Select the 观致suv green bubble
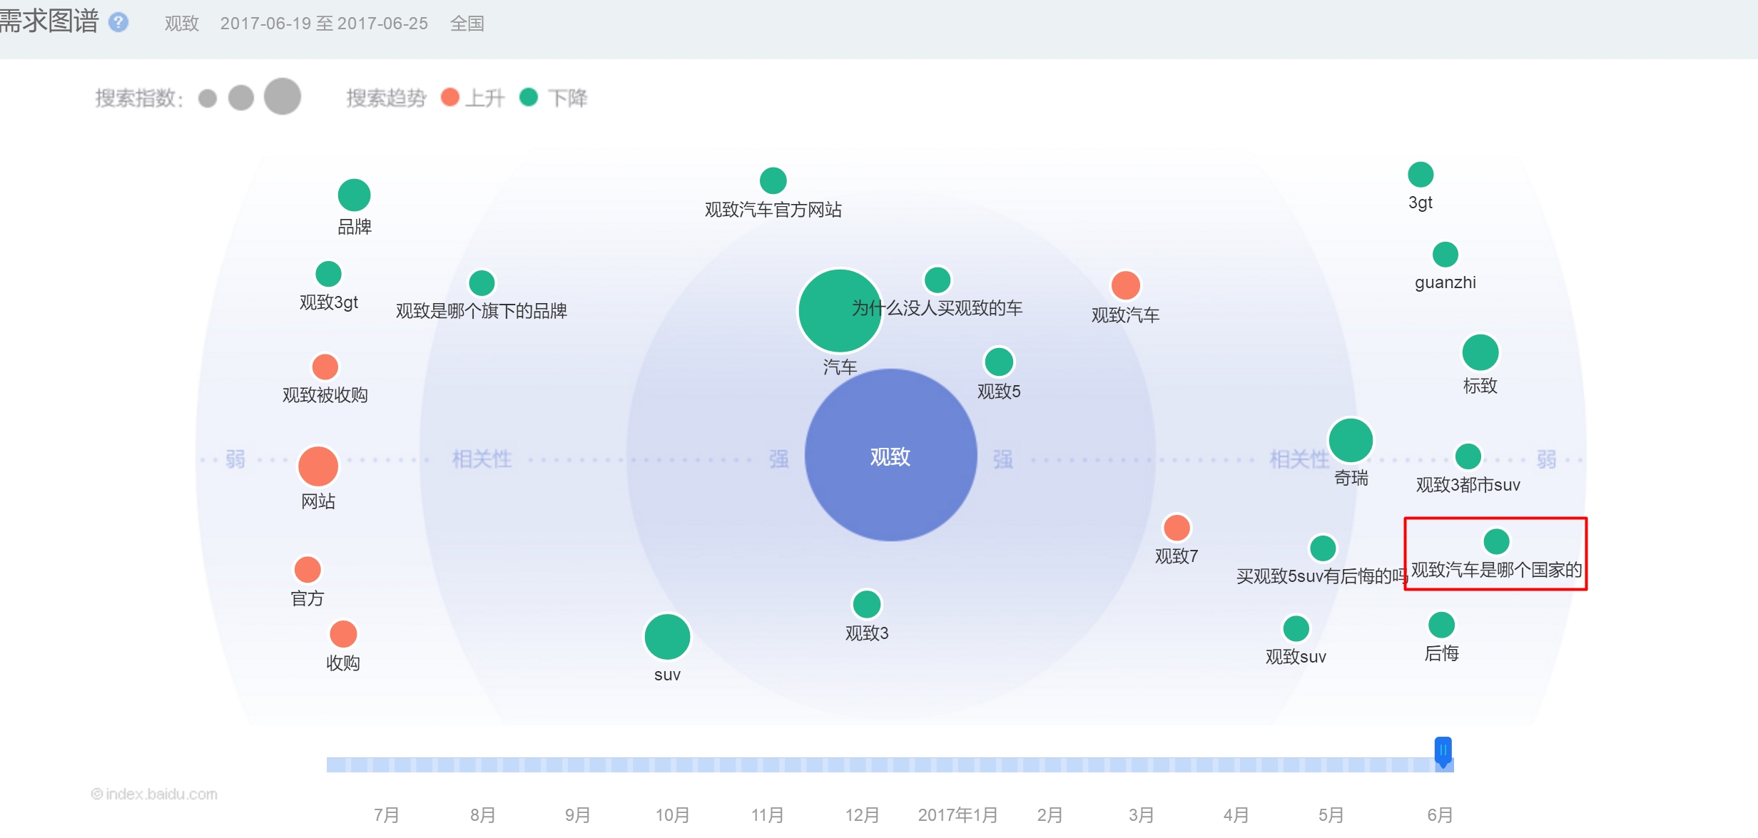Viewport: 1758px width, 838px height. click(1296, 629)
